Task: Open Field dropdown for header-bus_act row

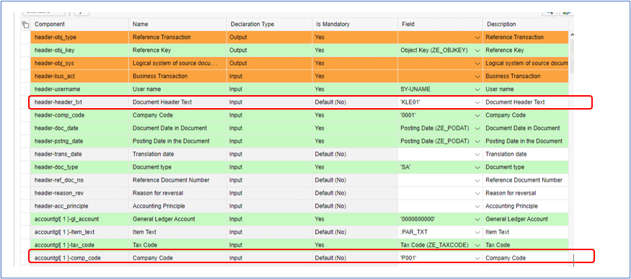Action: click(477, 76)
